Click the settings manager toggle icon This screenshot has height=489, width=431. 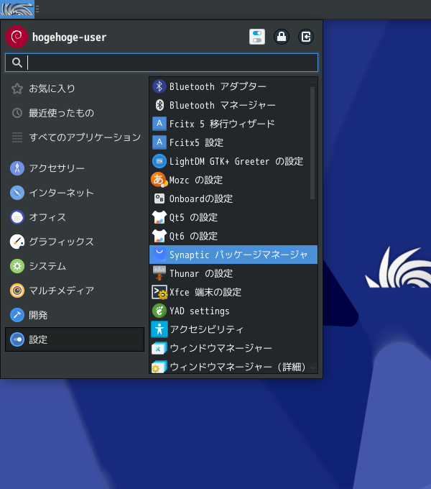[x=257, y=37]
